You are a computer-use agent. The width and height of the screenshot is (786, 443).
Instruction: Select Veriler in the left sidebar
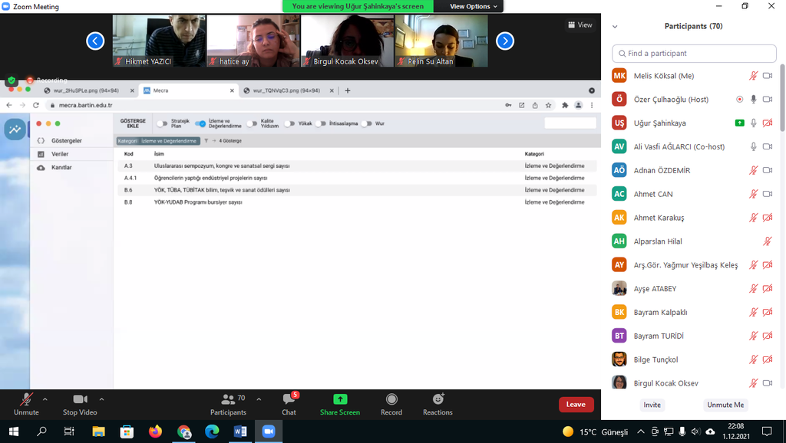pos(60,154)
